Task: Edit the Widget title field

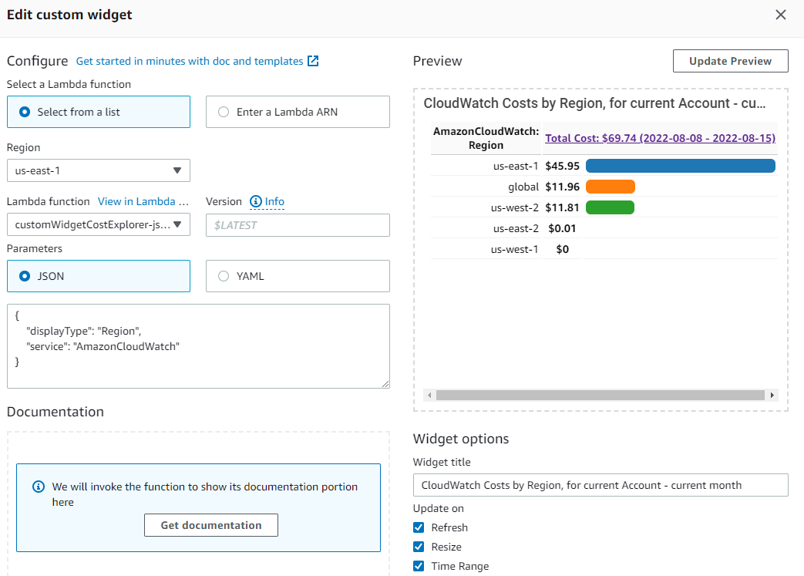Action: [600, 485]
